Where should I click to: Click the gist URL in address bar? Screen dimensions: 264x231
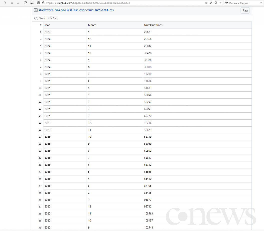point(88,3)
